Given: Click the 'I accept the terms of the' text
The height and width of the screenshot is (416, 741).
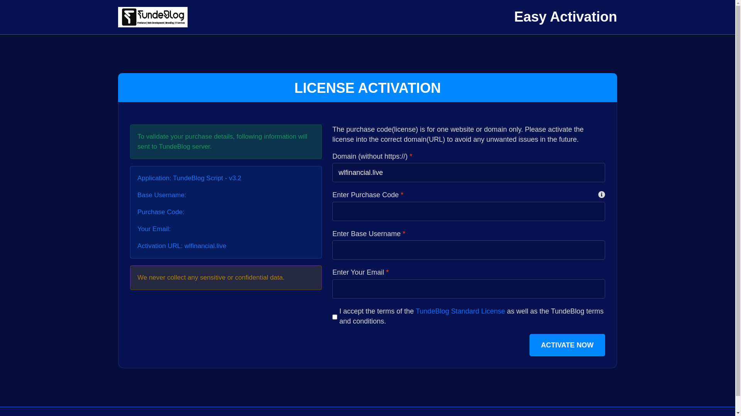Looking at the screenshot, I should (376, 311).
